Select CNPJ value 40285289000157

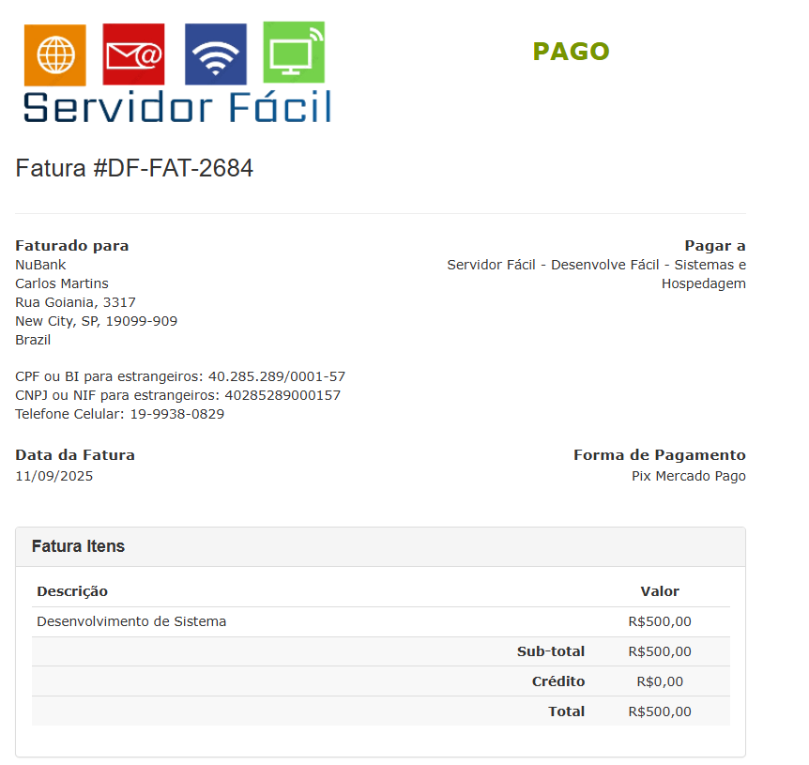(282, 395)
